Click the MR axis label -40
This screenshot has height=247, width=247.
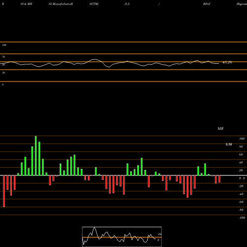click(x=241, y=194)
